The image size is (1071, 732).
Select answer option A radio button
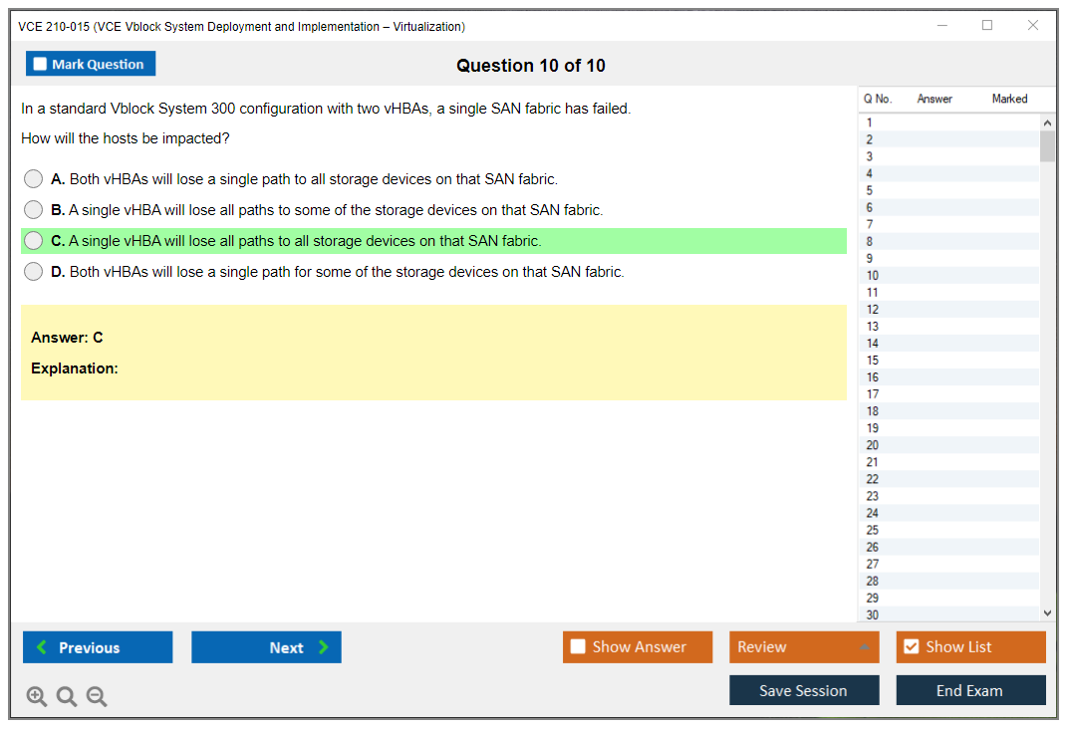tap(34, 179)
